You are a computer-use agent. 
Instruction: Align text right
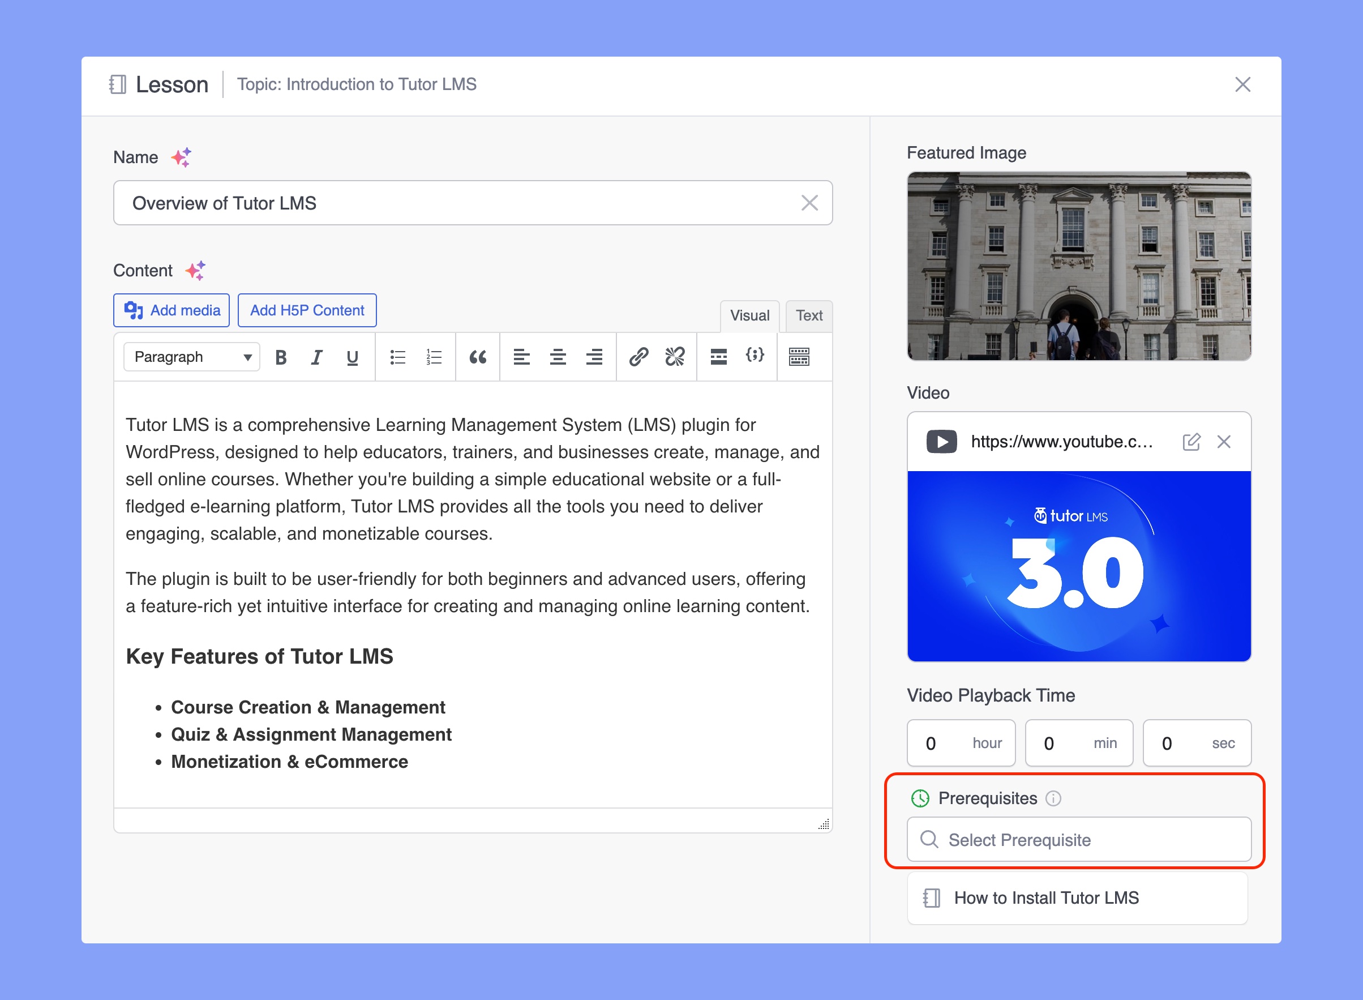pyautogui.click(x=594, y=357)
